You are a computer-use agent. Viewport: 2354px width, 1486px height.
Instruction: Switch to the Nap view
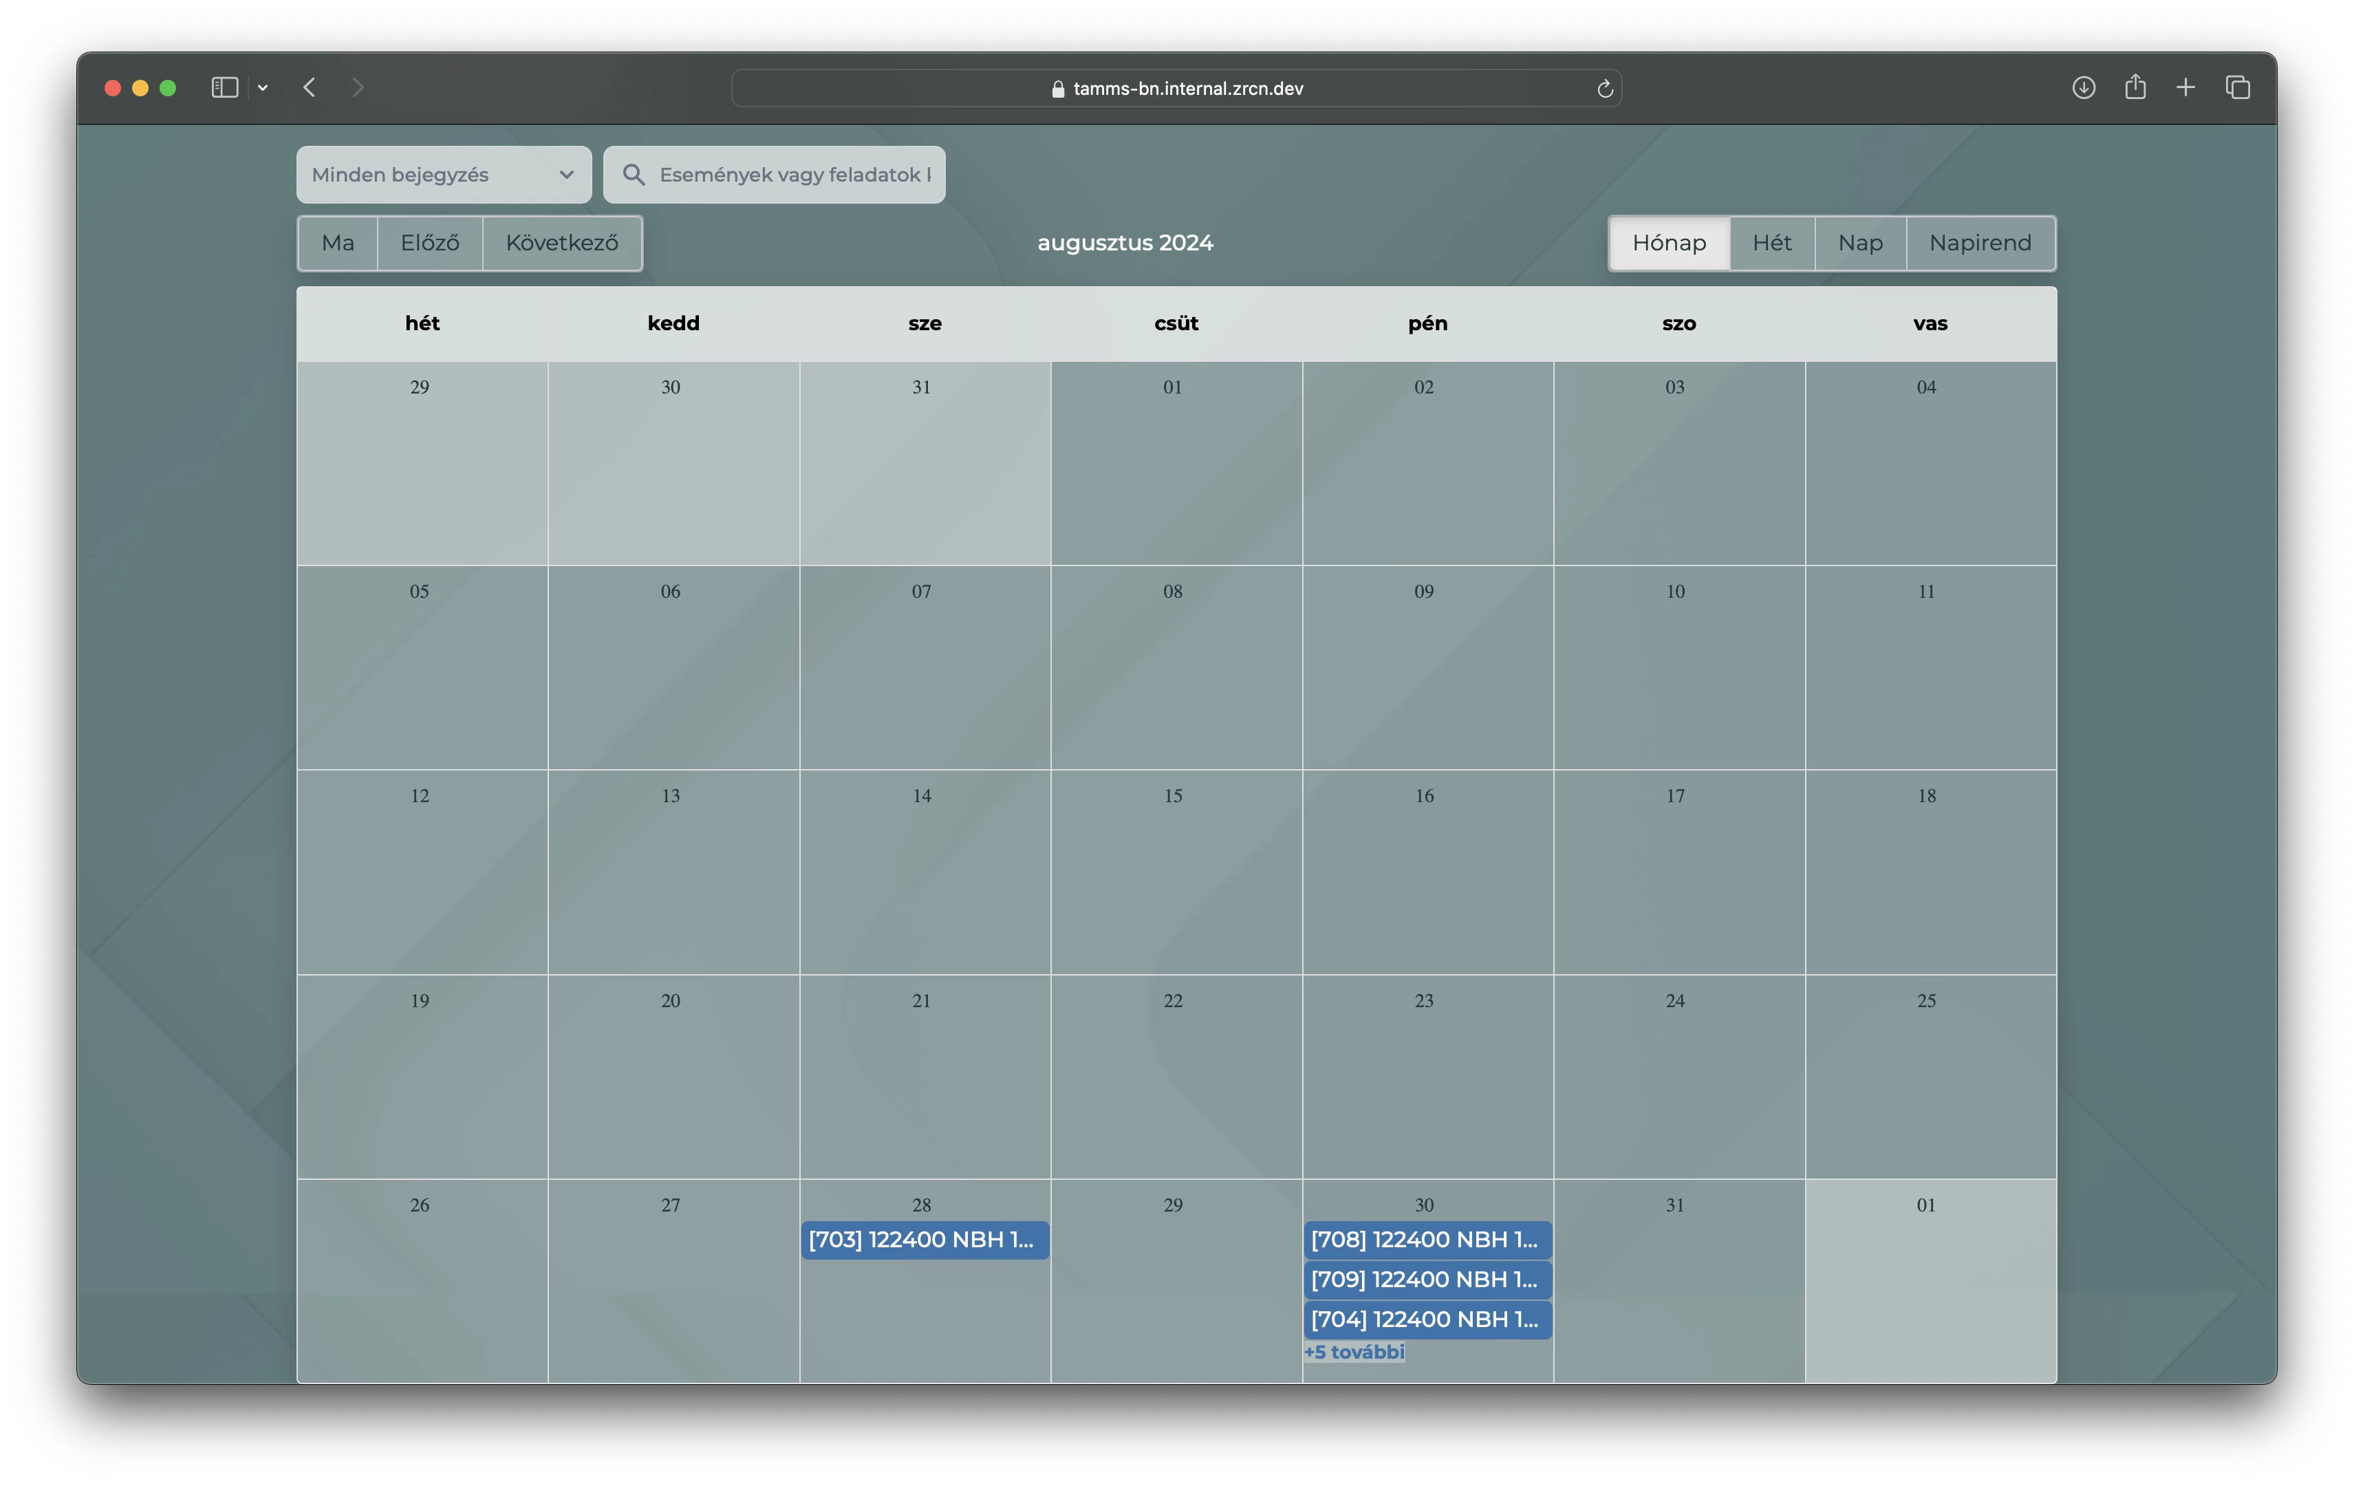pyautogui.click(x=1860, y=242)
